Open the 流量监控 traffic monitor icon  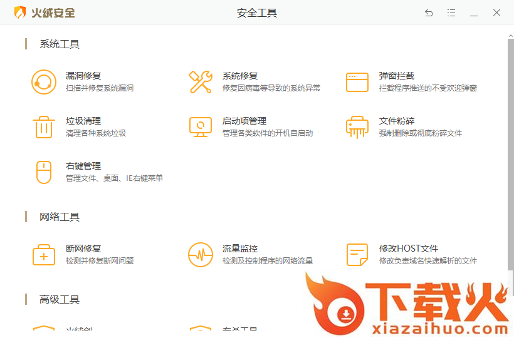pyautogui.click(x=201, y=255)
